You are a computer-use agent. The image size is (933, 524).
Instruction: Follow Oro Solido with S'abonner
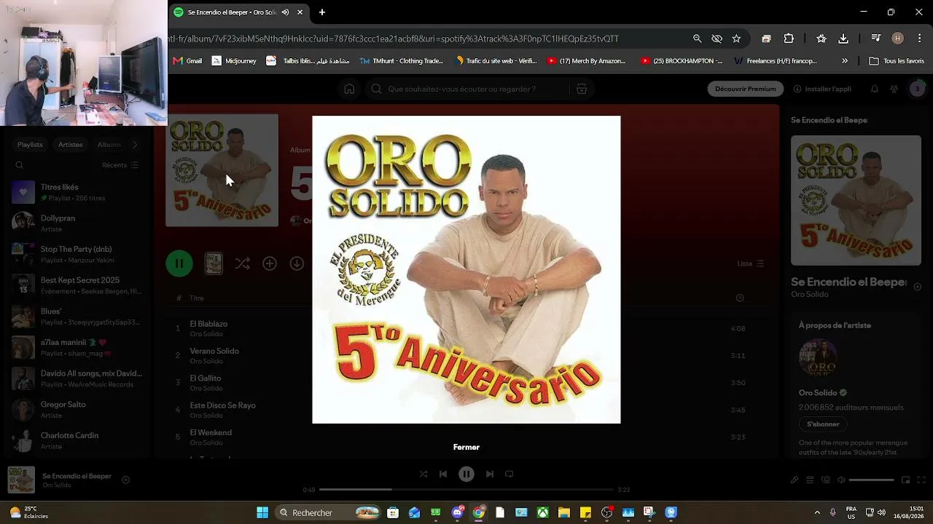pyautogui.click(x=823, y=424)
